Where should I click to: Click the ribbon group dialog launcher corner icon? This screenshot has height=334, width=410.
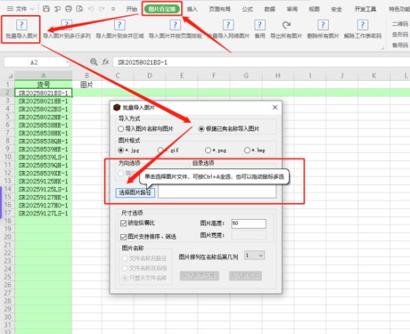pyautogui.click(x=383, y=48)
